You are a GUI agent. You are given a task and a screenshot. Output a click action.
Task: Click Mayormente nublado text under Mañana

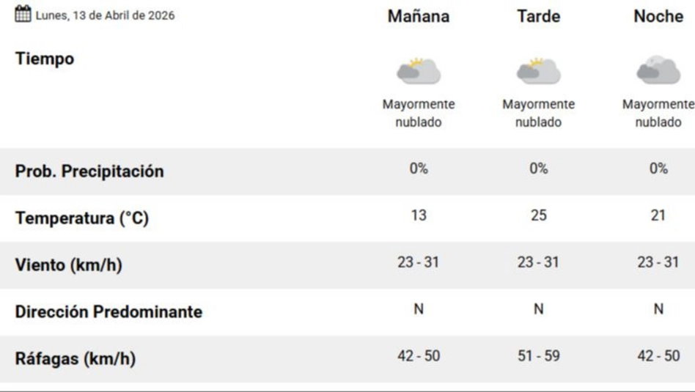419,114
